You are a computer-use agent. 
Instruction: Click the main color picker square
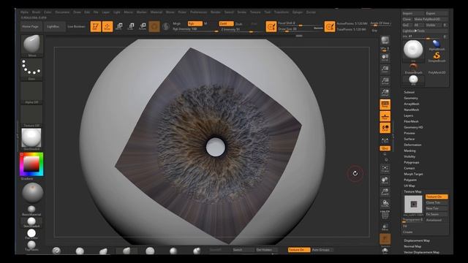31,164
